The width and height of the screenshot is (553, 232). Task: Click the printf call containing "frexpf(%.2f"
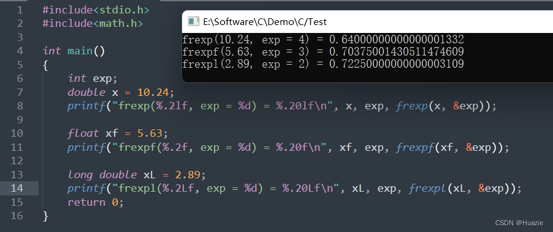pos(289,147)
